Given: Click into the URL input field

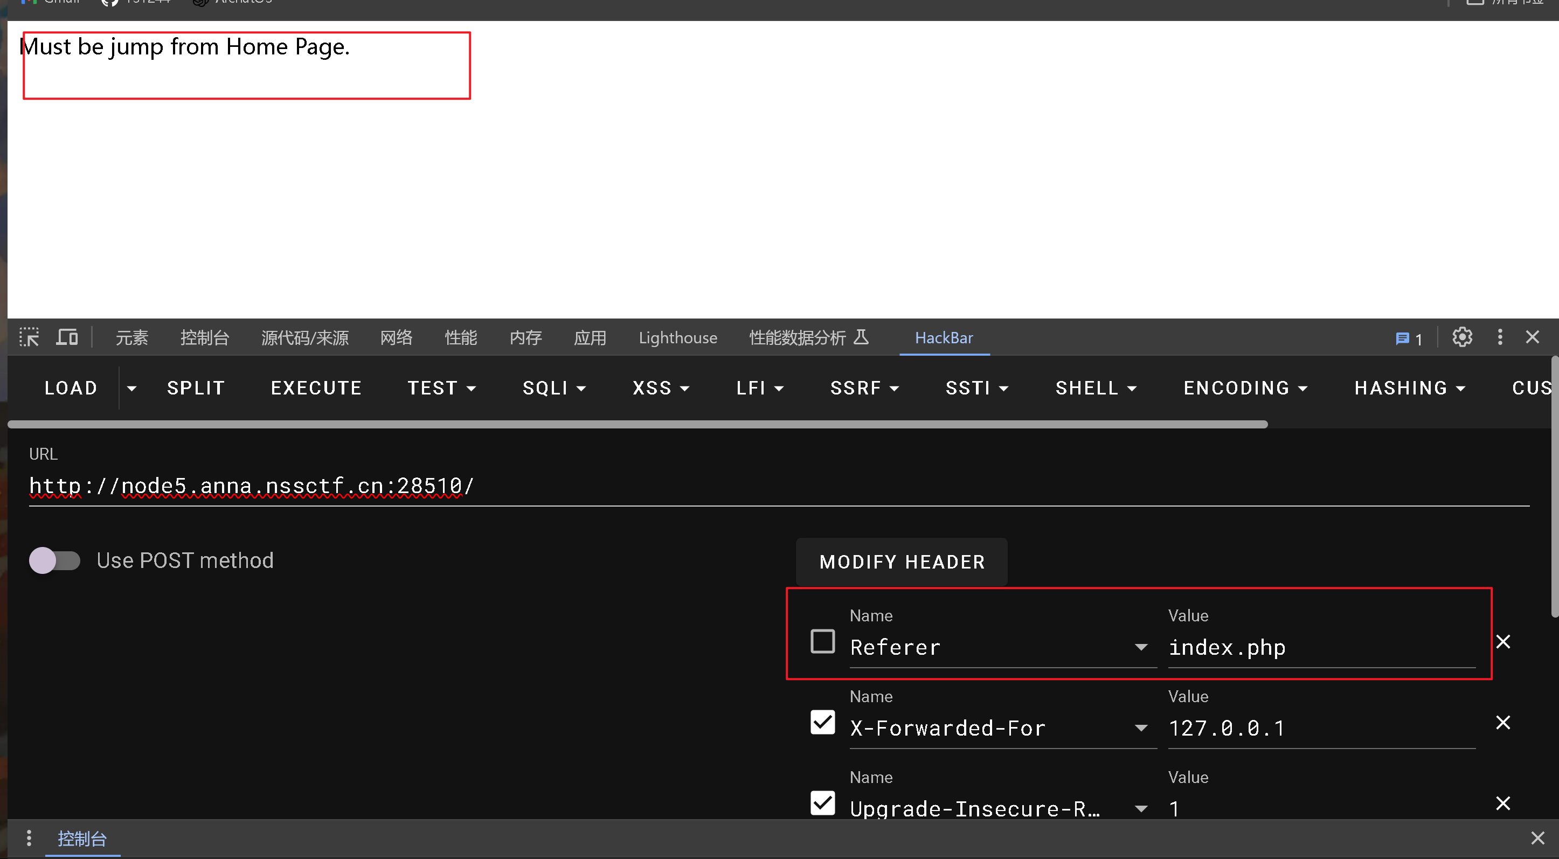Looking at the screenshot, I should (726, 486).
